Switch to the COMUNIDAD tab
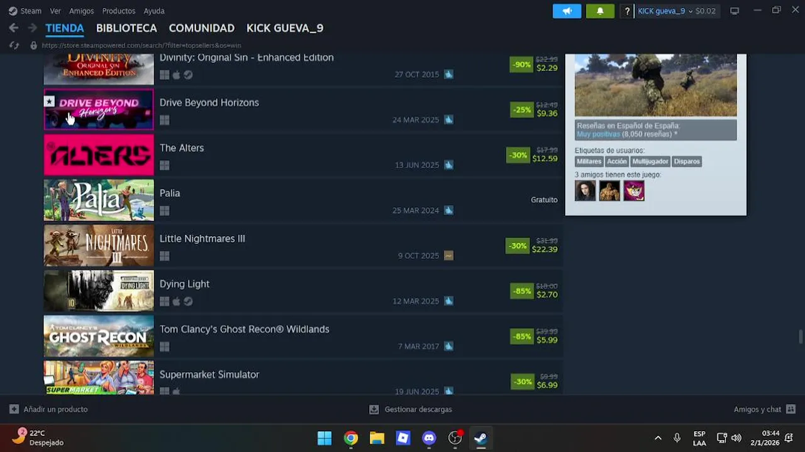Viewport: 805px width, 452px height. (202, 28)
